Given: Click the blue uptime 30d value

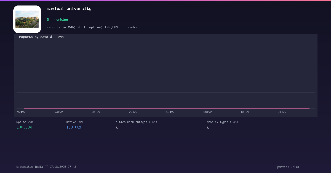Looking at the screenshot, I should click(x=74, y=127).
